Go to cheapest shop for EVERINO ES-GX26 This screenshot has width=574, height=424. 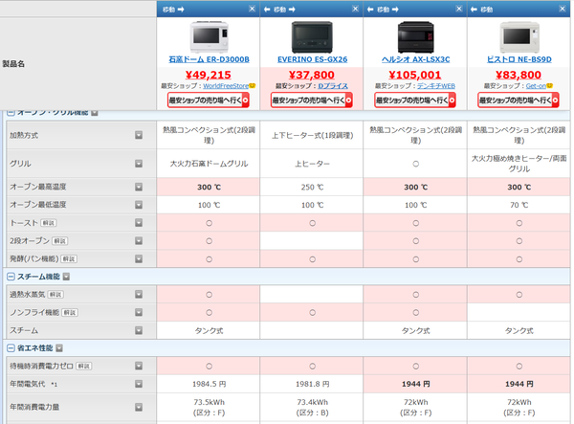[x=312, y=100]
